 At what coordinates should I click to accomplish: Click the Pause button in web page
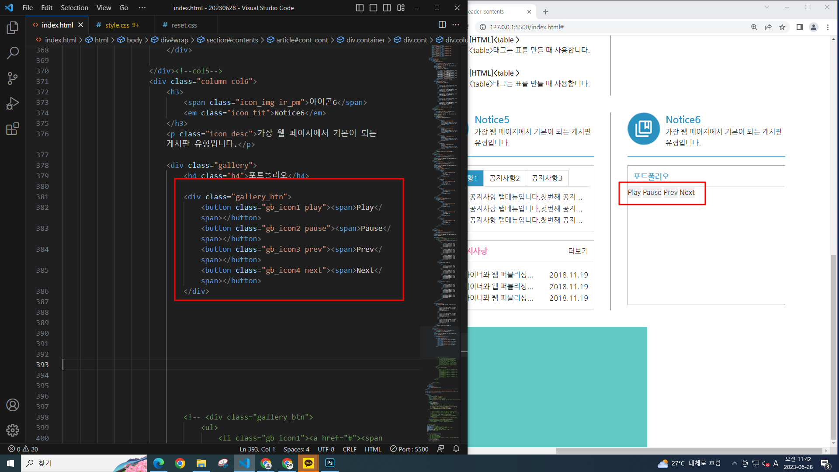click(x=652, y=192)
